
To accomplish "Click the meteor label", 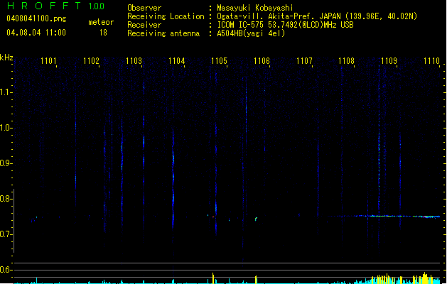I will pyautogui.click(x=101, y=22).
